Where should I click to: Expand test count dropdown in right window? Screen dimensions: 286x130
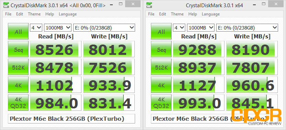point(179,28)
